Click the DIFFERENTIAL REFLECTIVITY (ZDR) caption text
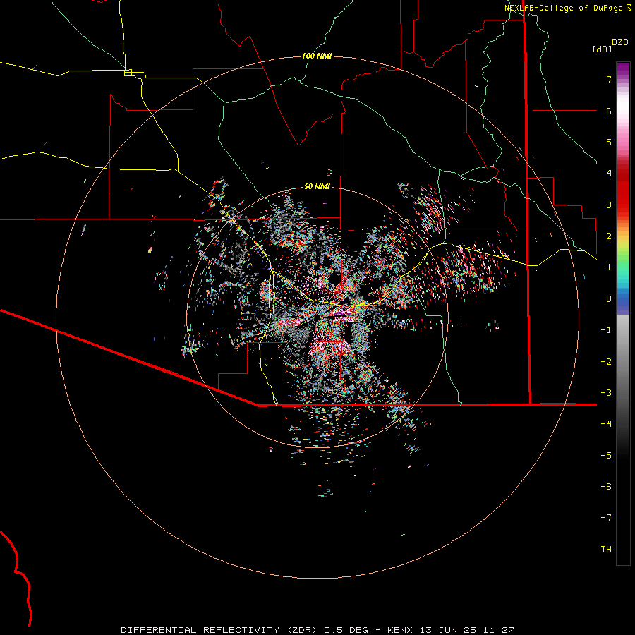 (x=220, y=630)
